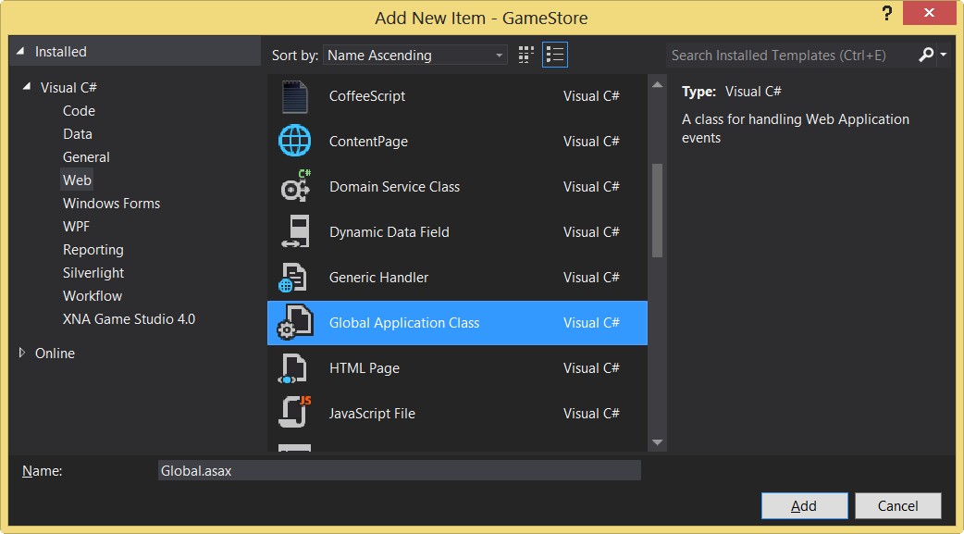Focus the Search Installed Templates box
The image size is (964, 534).
791,56
